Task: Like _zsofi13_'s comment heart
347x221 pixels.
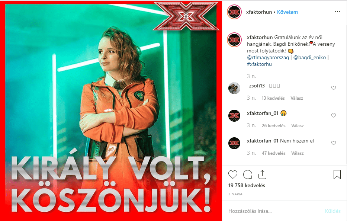Action: click(x=334, y=88)
